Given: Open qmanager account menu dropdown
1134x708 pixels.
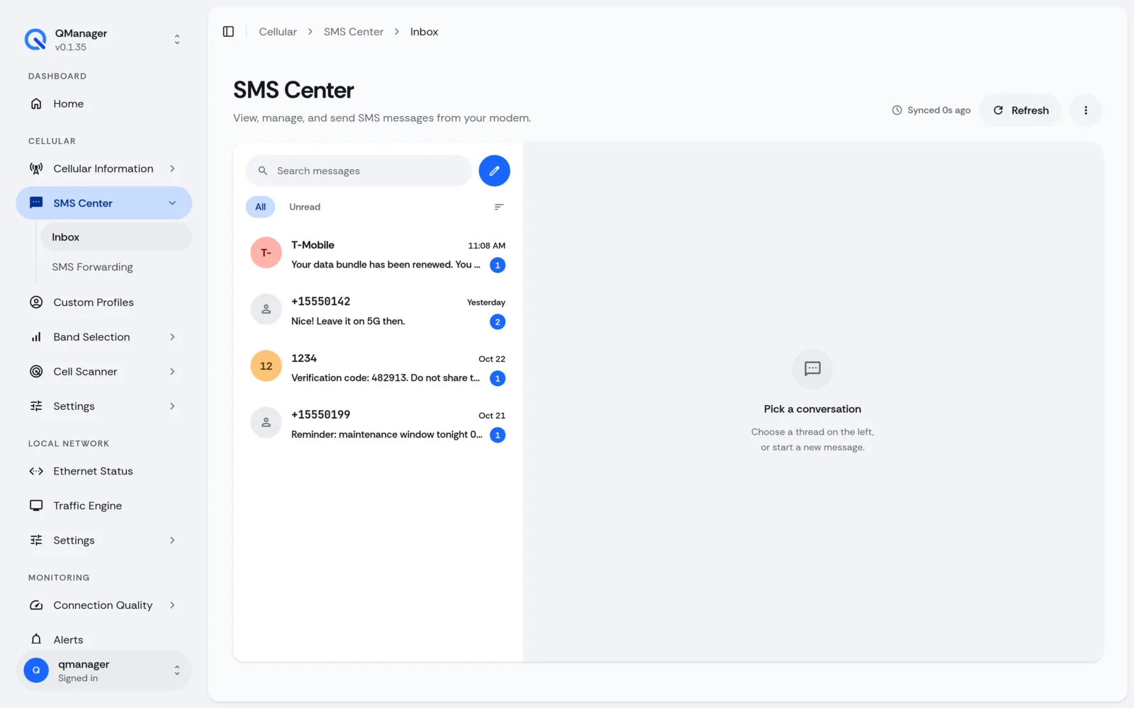Looking at the screenshot, I should [x=177, y=670].
